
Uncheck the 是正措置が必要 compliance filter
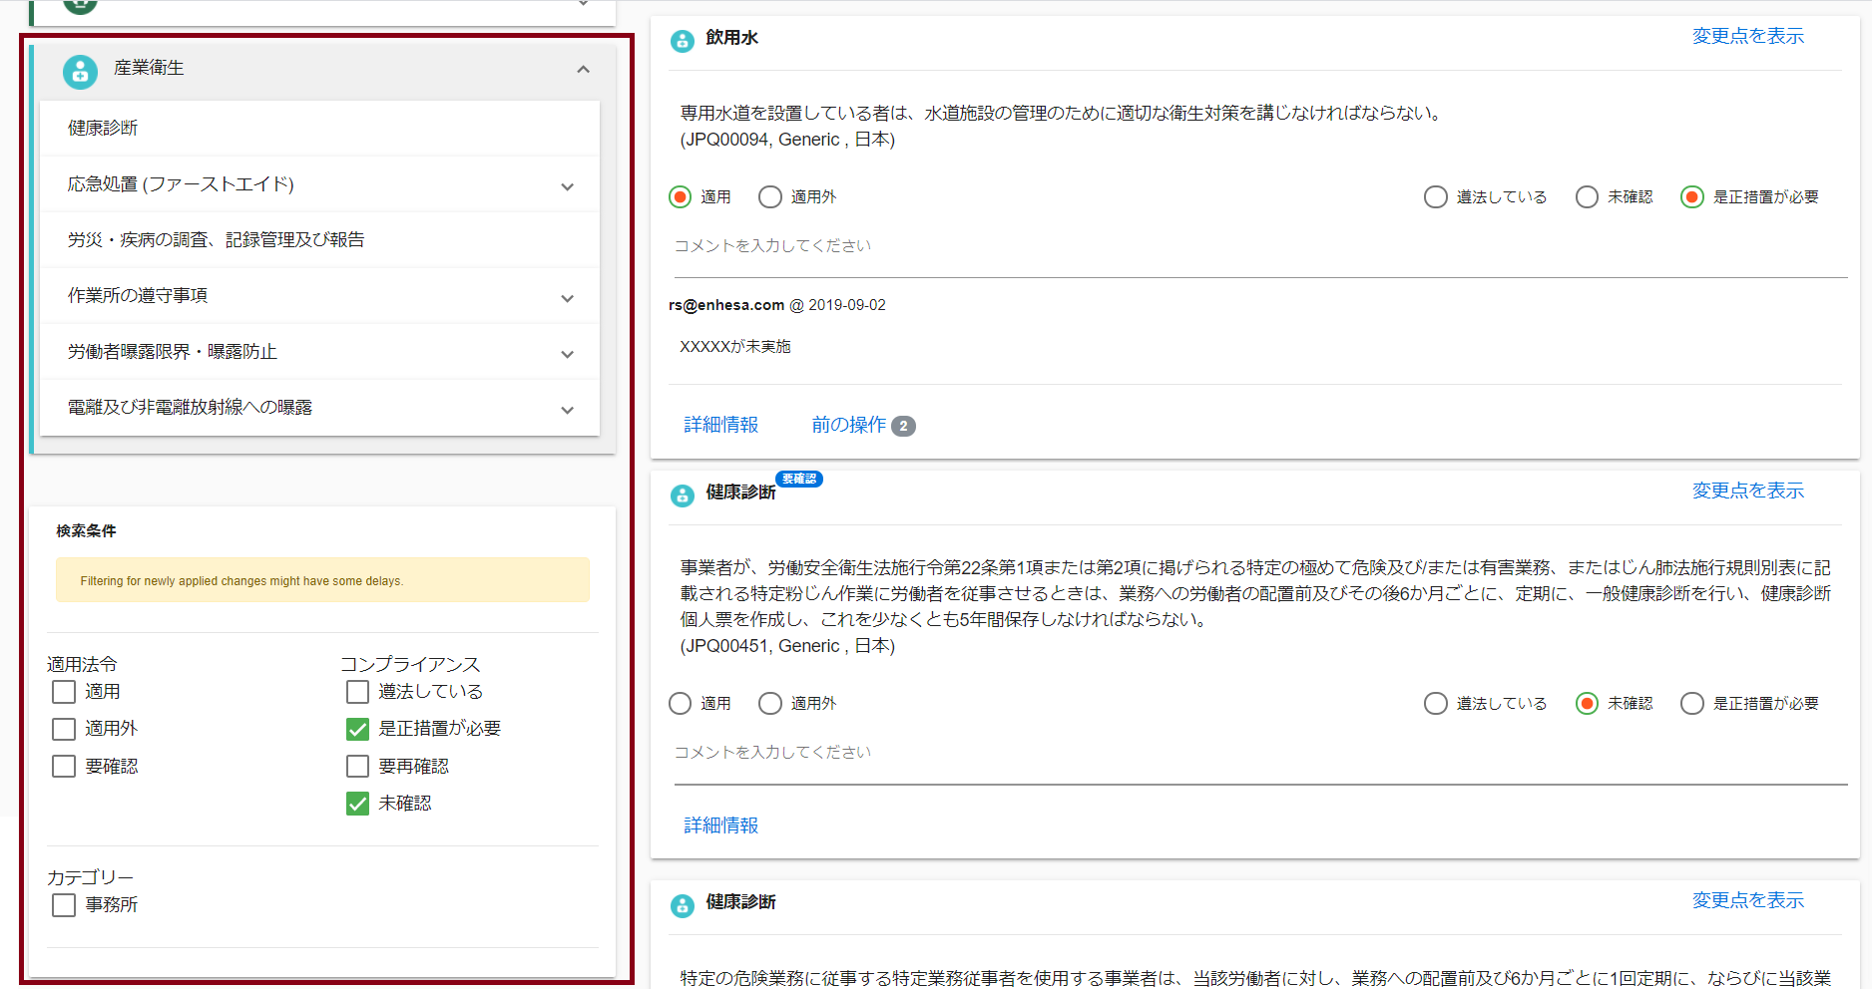[357, 729]
